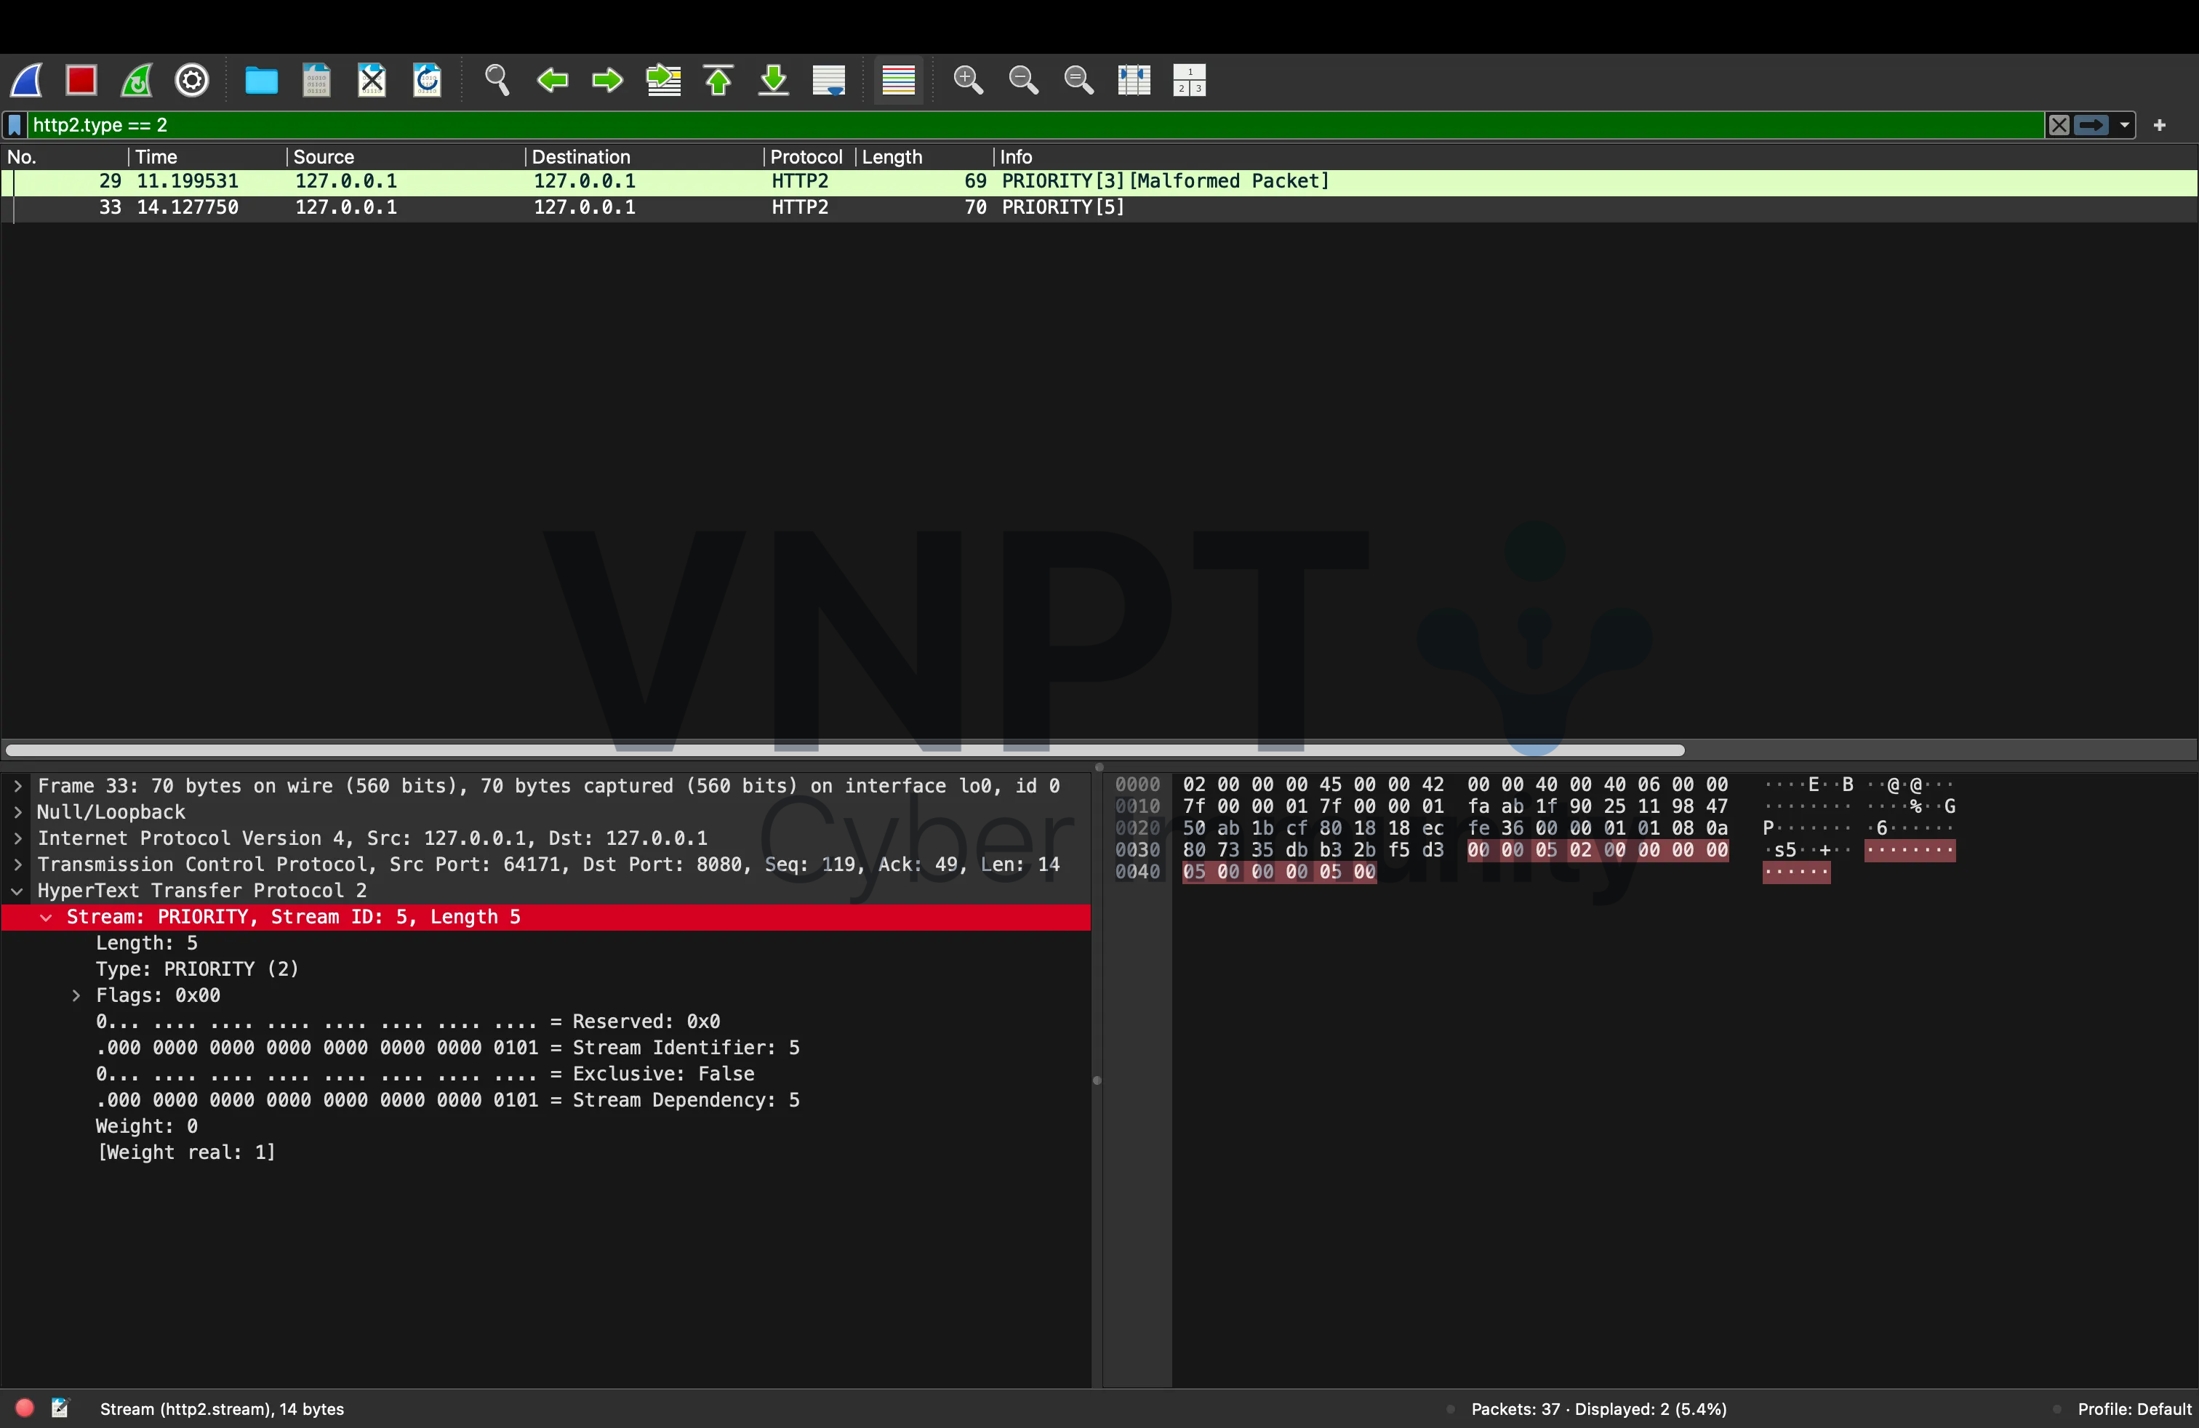Image resolution: width=2199 pixels, height=1428 pixels.
Task: Reload the capture file
Action: coord(427,81)
